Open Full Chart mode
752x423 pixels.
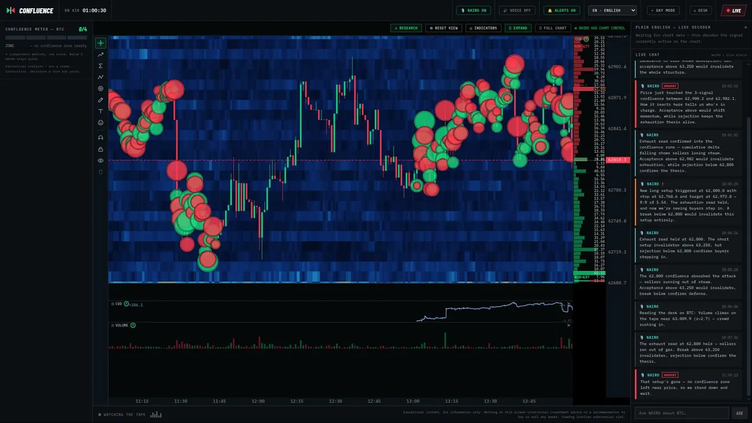553,28
